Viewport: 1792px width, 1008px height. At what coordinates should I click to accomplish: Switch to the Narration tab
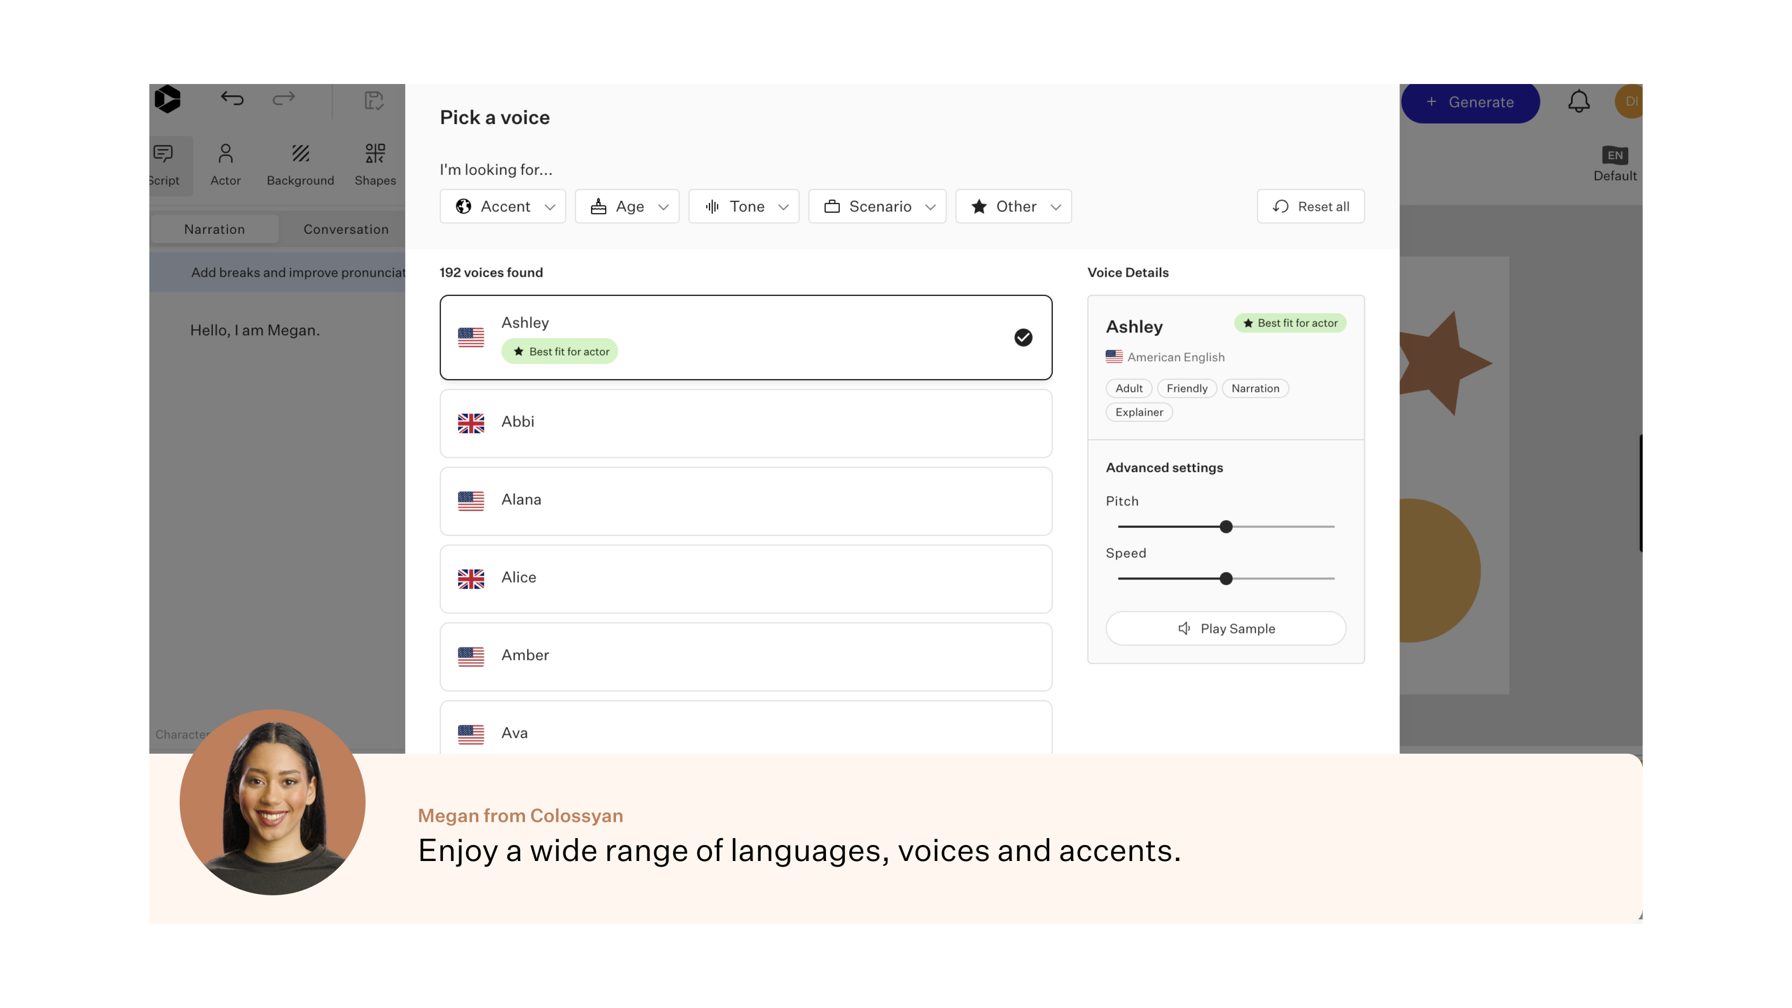click(x=214, y=230)
